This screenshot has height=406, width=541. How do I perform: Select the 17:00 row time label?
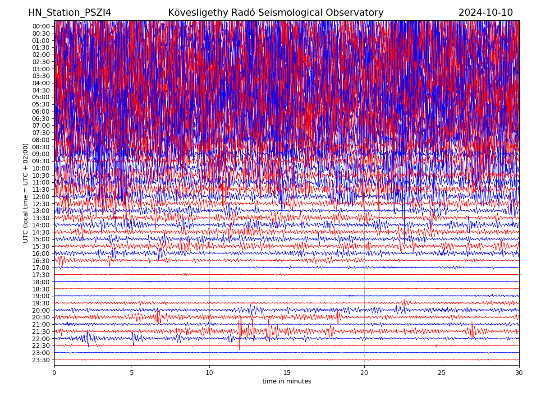pos(41,268)
